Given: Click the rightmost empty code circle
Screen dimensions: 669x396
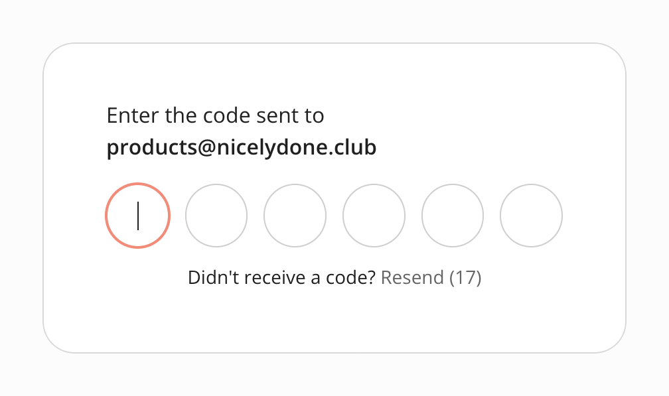Looking at the screenshot, I should click(x=531, y=216).
